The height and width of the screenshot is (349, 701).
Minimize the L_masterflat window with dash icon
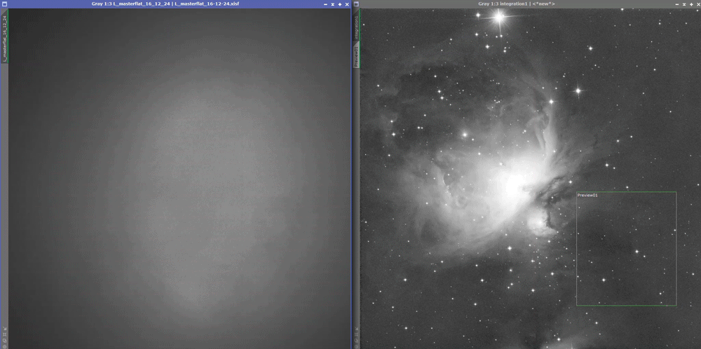(325, 4)
